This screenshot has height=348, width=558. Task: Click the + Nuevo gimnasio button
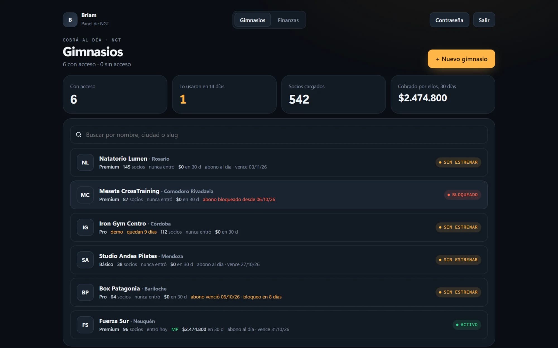tap(461, 59)
